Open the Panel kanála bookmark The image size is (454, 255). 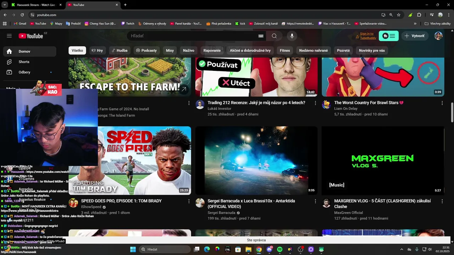(x=186, y=24)
